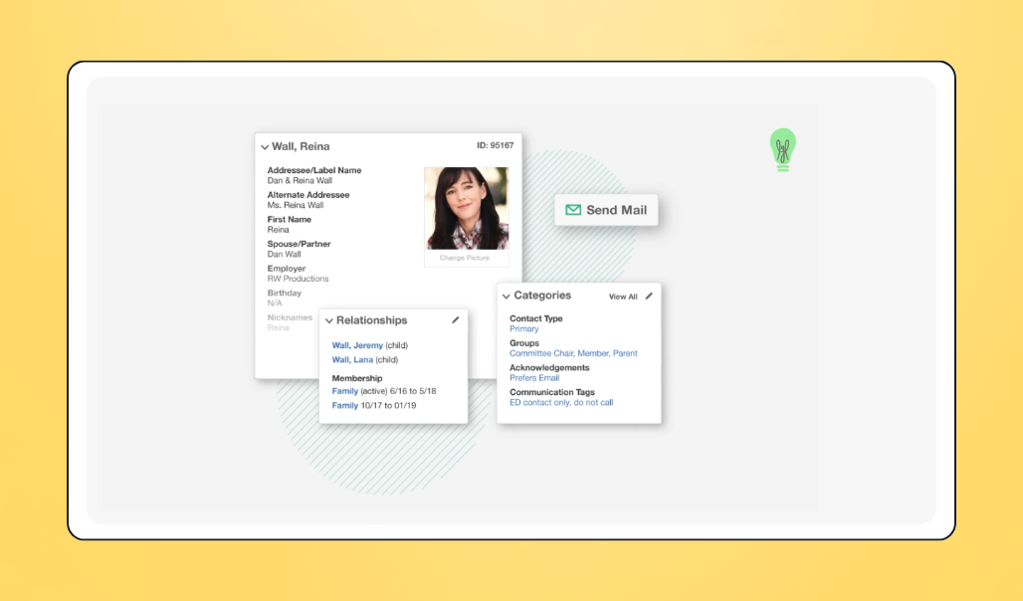Edit Categories with the pencil icon
The height and width of the screenshot is (601, 1023).
649,296
